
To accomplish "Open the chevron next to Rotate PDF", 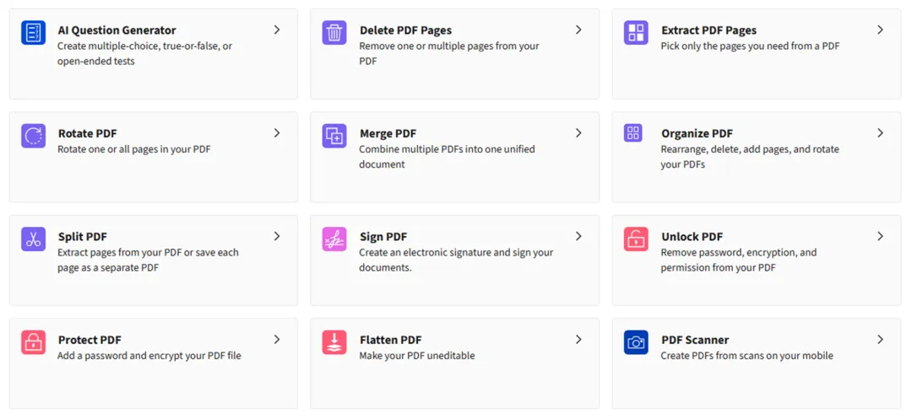I will (x=277, y=133).
